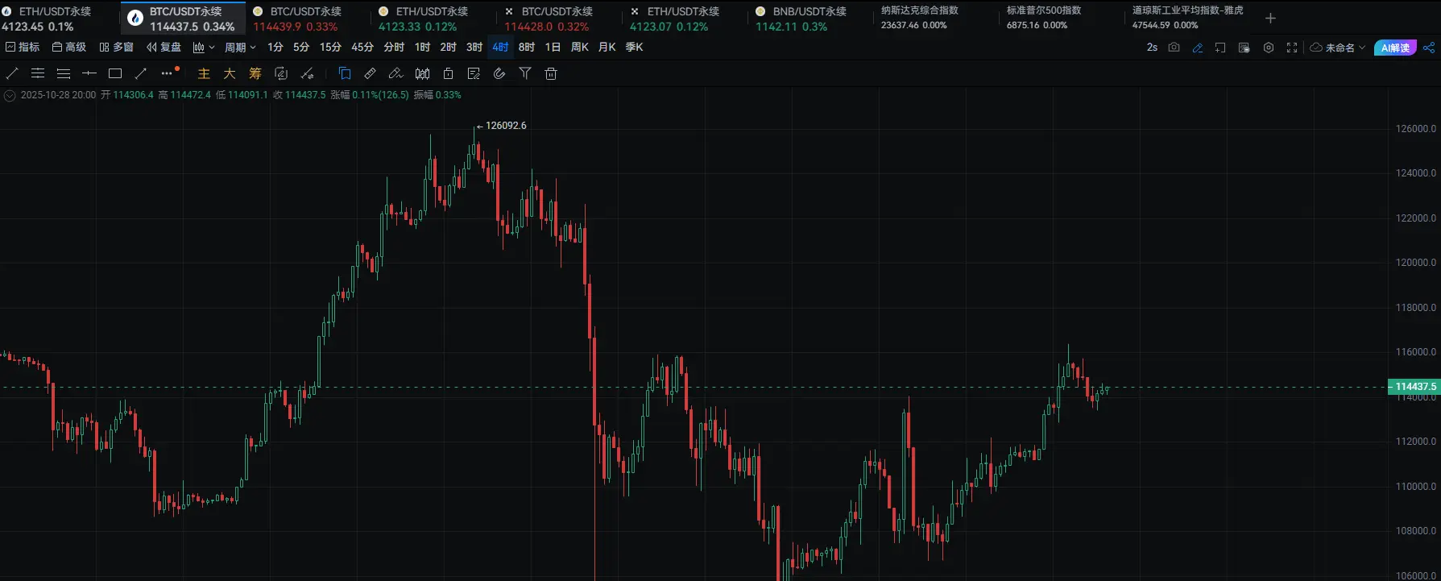The image size is (1441, 581).
Task: Select the 1时 timeframe
Action: click(423, 48)
